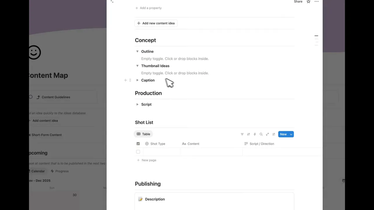The width and height of the screenshot is (374, 210).
Task: Expand the Shot List database to full page
Action: tap(267, 134)
